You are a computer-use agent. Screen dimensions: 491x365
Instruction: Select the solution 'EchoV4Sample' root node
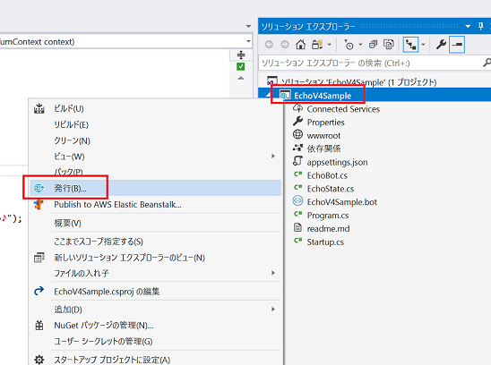pyautogui.click(x=351, y=82)
